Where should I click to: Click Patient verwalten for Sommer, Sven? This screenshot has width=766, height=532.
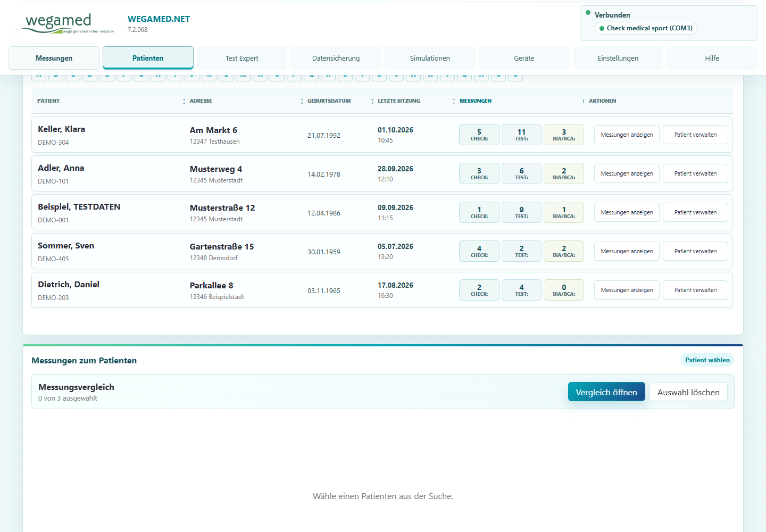point(695,251)
